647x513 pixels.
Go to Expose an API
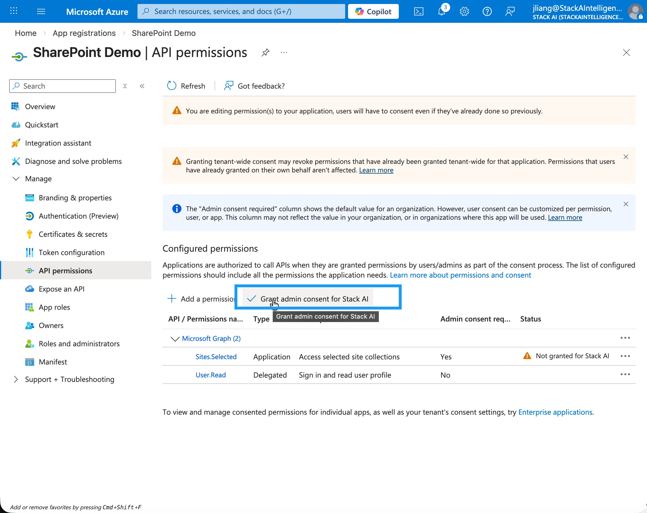[x=62, y=289]
